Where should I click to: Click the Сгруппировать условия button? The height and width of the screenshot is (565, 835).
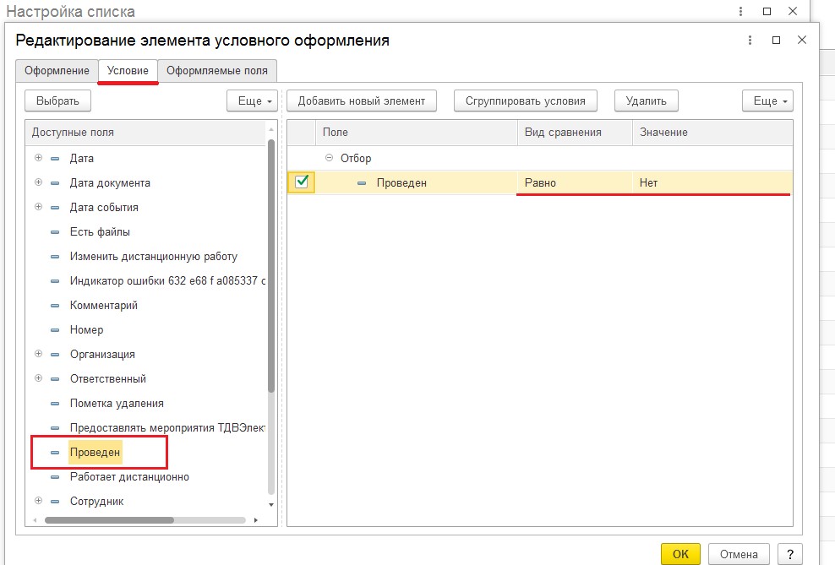(525, 101)
